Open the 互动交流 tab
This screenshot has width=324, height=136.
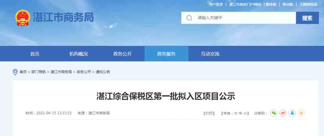(210, 54)
